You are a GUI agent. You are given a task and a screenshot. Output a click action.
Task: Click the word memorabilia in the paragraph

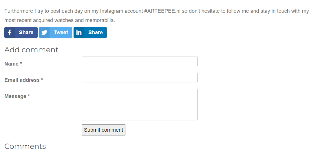(x=99, y=20)
